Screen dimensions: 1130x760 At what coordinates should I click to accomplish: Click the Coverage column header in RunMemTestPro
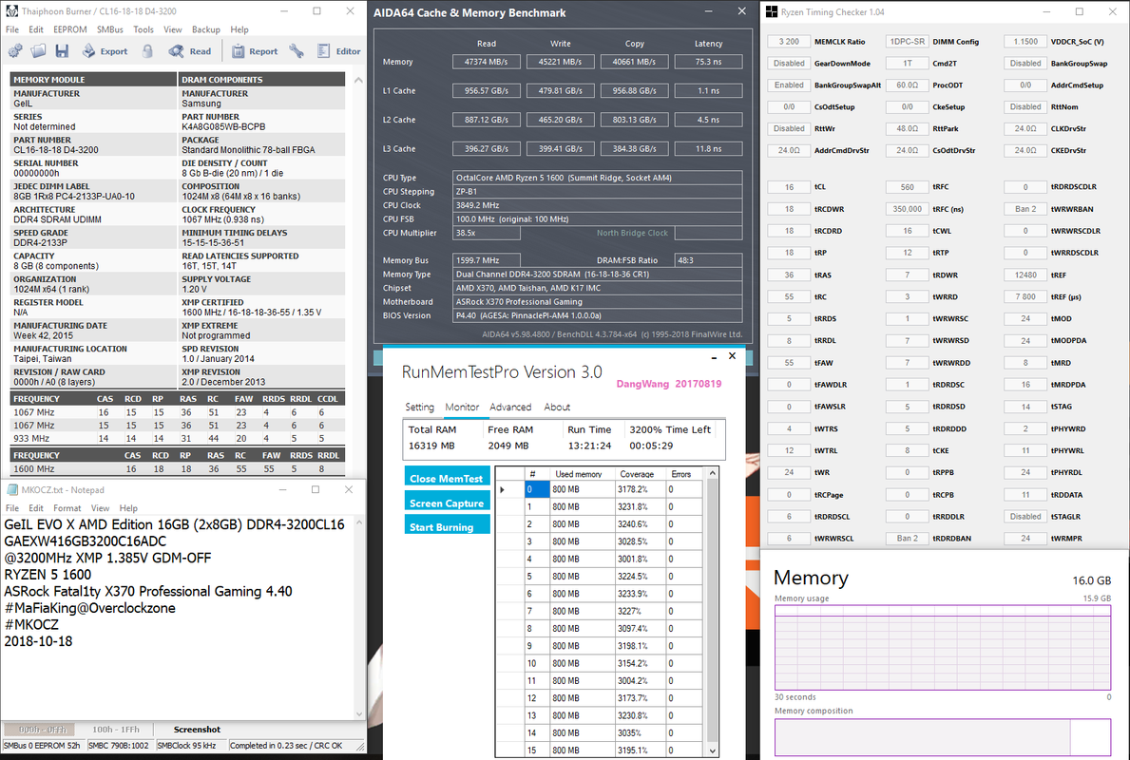[x=640, y=474]
